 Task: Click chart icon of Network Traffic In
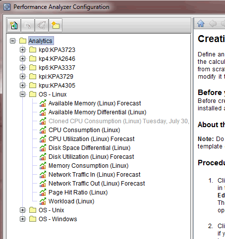pos(43,175)
